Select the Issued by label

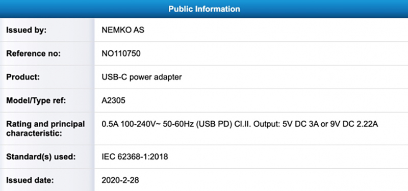pos(27,30)
